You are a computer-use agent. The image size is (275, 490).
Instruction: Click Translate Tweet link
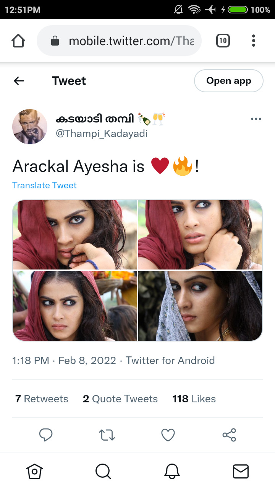44,185
